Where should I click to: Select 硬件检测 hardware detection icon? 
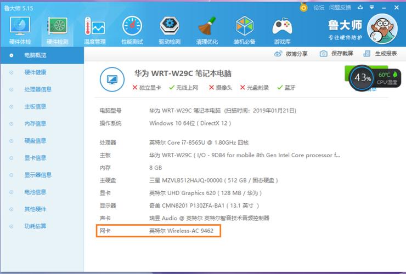tap(58, 30)
